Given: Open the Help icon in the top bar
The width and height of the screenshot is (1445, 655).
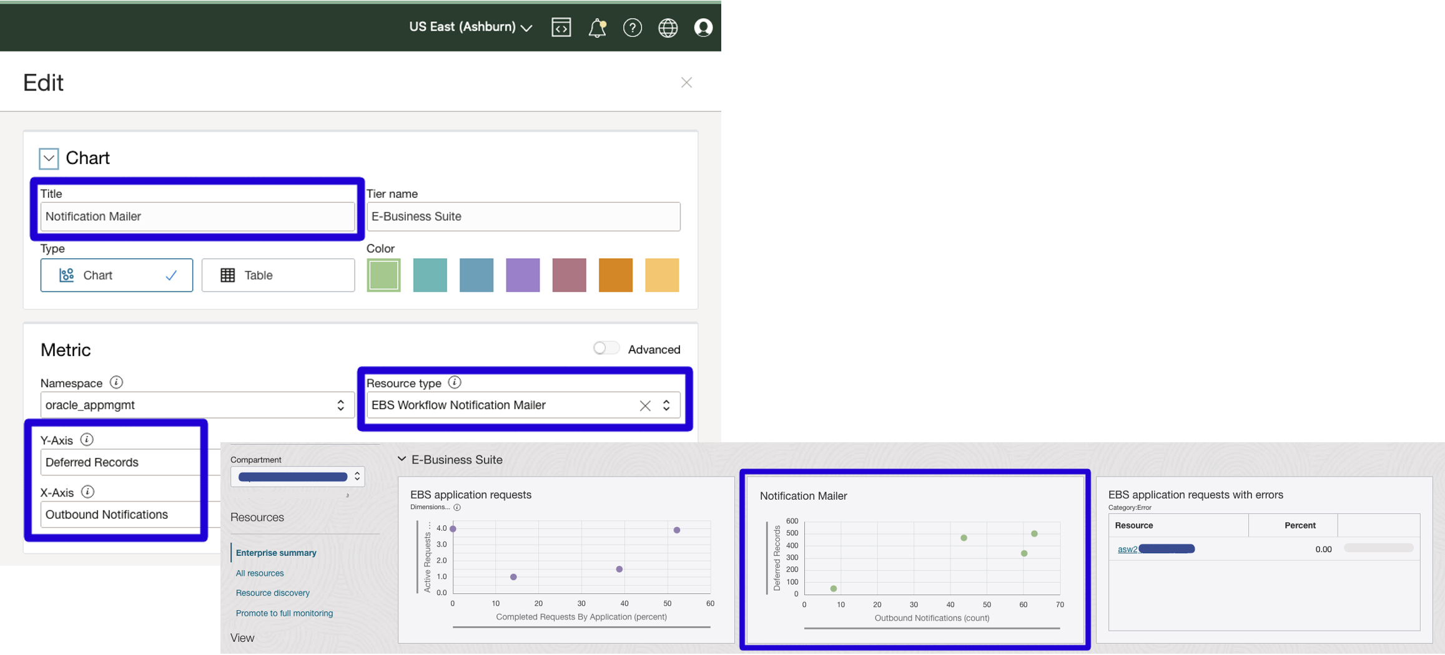Looking at the screenshot, I should (633, 27).
